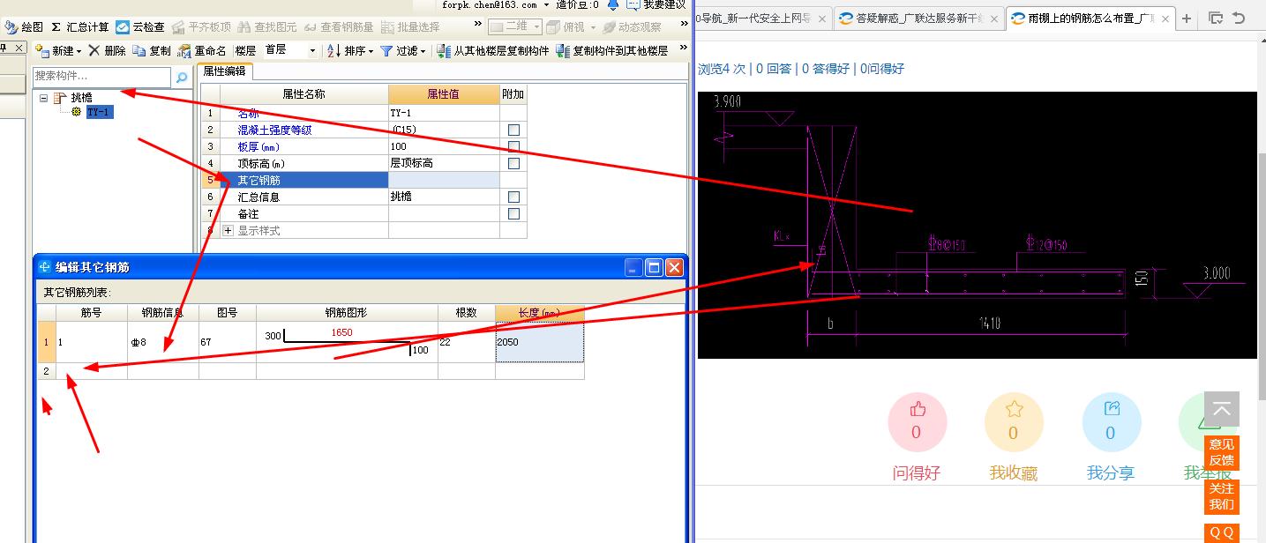The height and width of the screenshot is (543, 1266).
Task: Click 从其他楼层复制构件
Action: (x=493, y=51)
